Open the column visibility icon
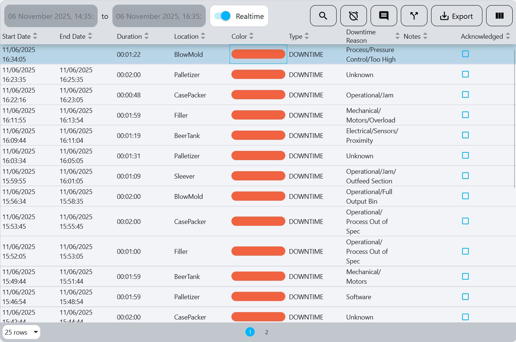Viewport: 516px width, 342px height. pos(499,16)
